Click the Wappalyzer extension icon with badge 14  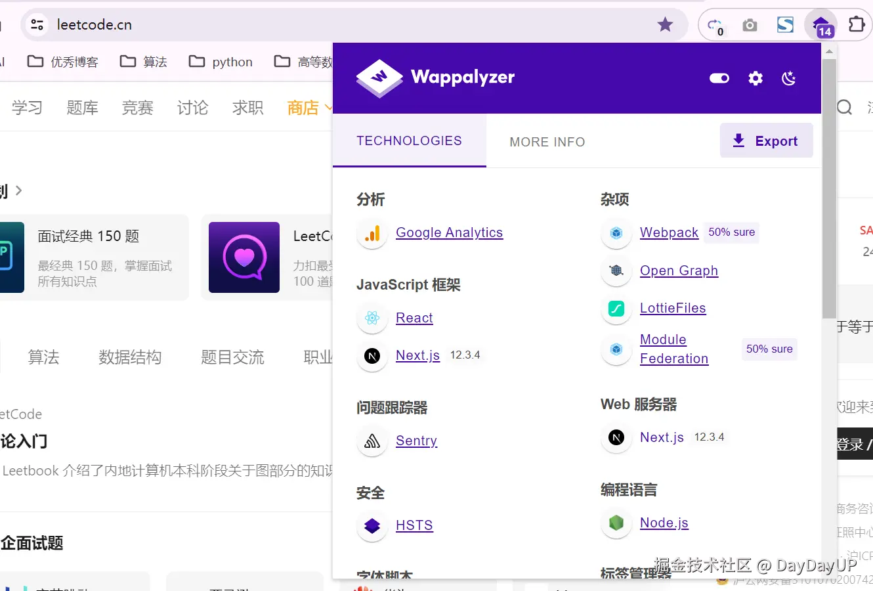click(821, 24)
